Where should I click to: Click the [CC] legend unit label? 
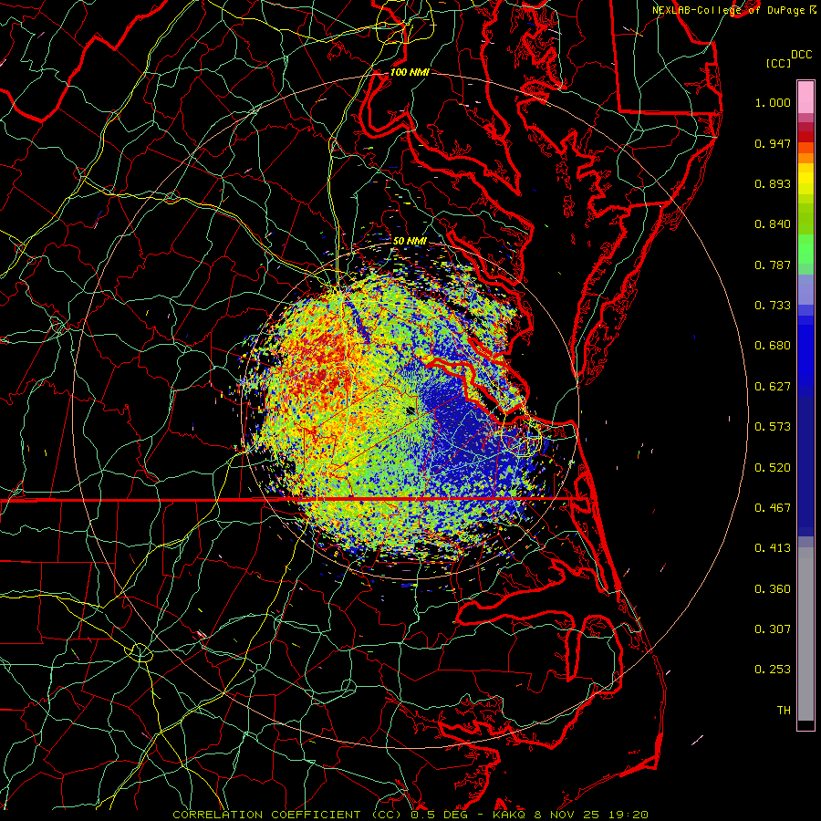pos(778,63)
